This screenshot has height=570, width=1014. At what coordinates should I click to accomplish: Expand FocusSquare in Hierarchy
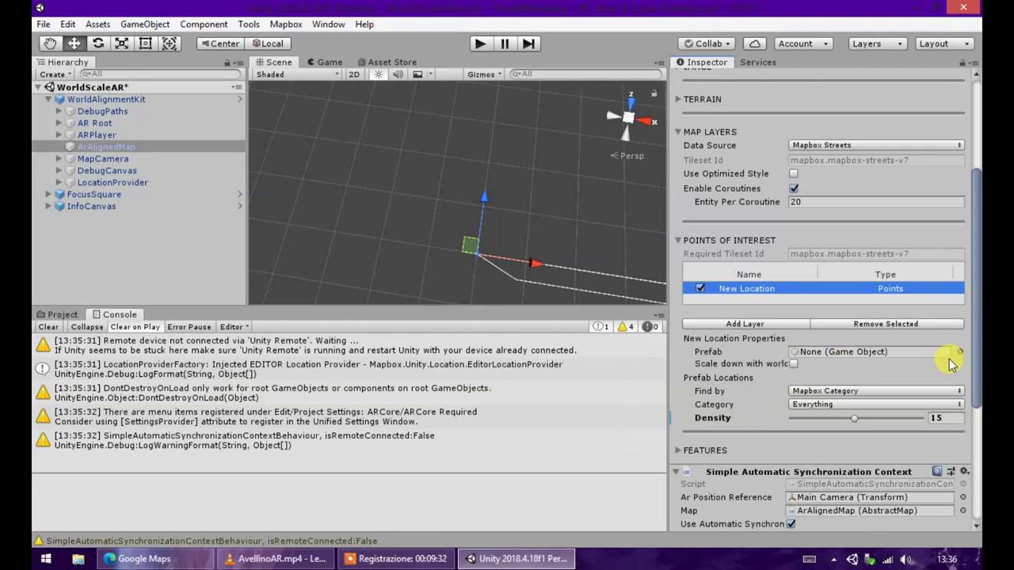point(48,195)
